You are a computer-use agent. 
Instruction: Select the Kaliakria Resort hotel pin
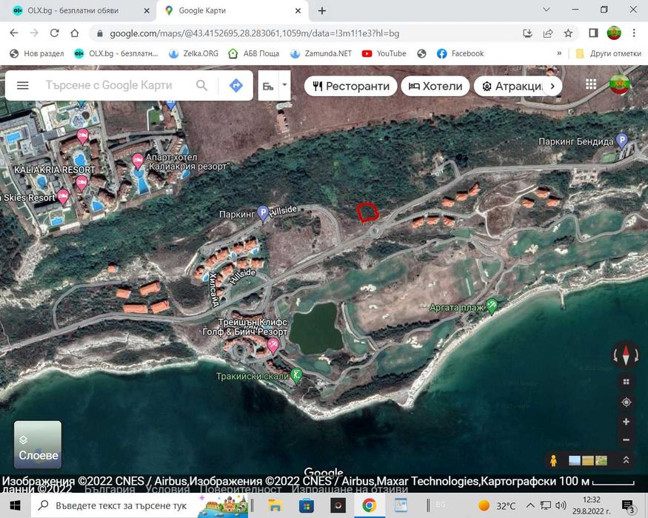tap(81, 184)
